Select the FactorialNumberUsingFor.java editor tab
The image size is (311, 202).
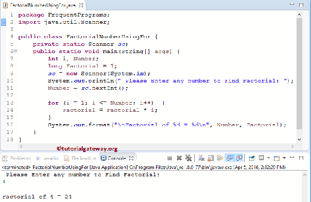click(x=39, y=5)
